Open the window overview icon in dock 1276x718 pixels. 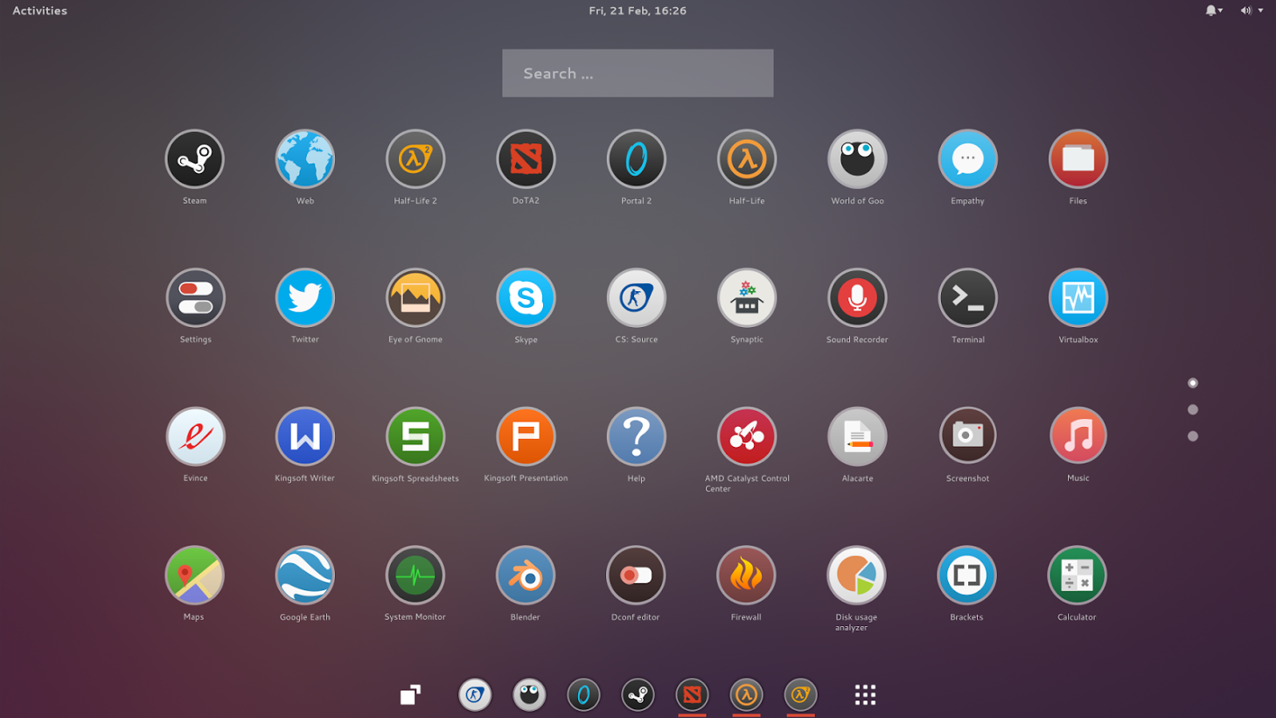point(410,695)
